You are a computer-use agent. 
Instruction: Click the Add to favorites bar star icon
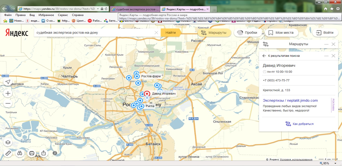point(5,21)
